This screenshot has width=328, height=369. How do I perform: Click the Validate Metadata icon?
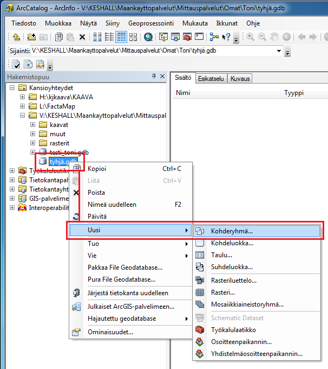(16, 64)
